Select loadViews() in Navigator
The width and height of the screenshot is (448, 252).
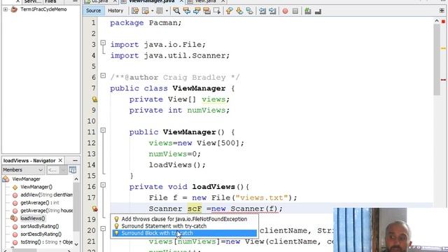tap(33, 218)
